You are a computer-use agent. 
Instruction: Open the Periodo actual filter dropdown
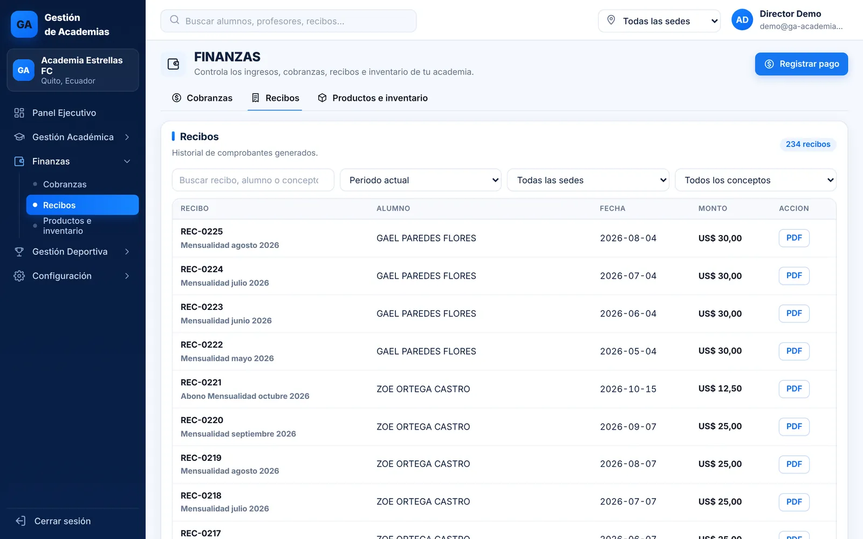tap(421, 180)
